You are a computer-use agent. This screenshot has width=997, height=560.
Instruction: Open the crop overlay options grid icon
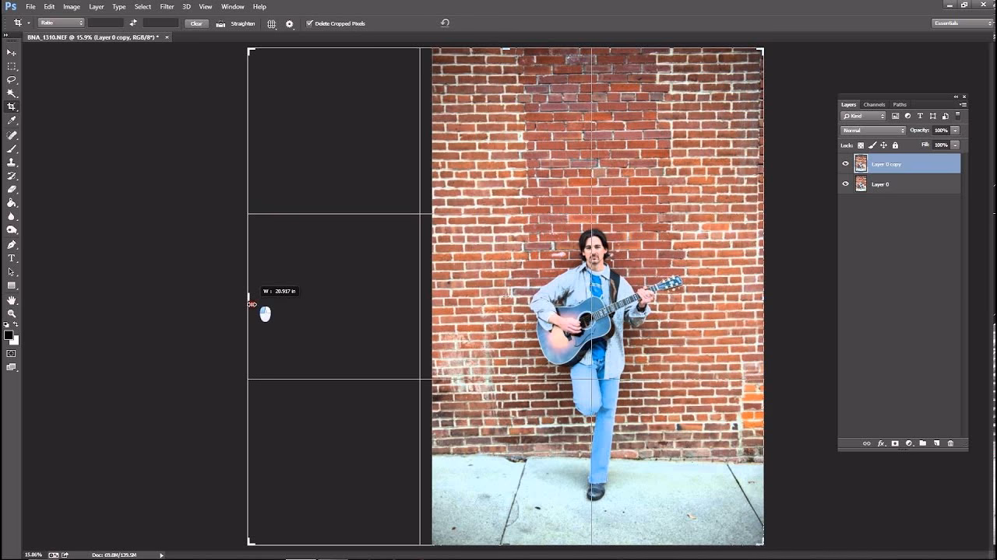271,24
